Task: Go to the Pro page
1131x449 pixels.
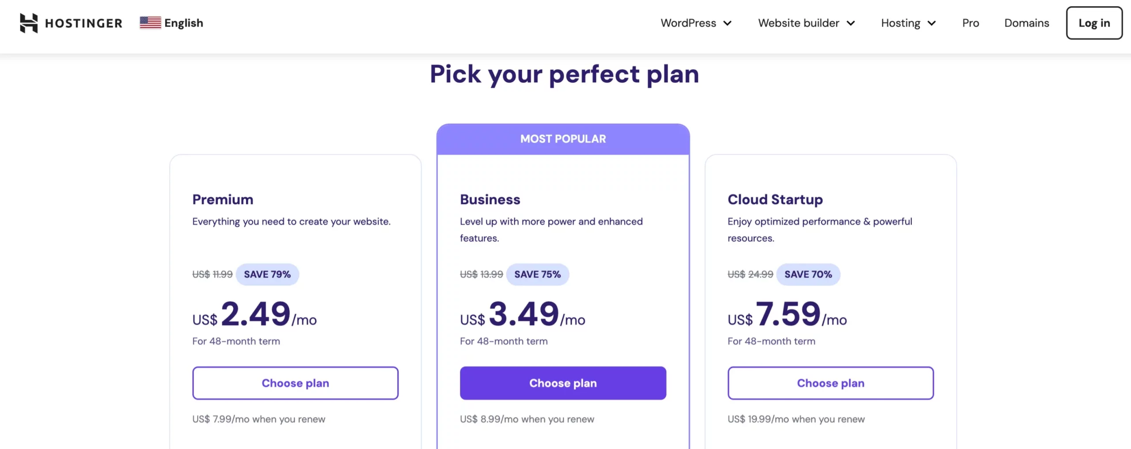Action: pos(971,23)
